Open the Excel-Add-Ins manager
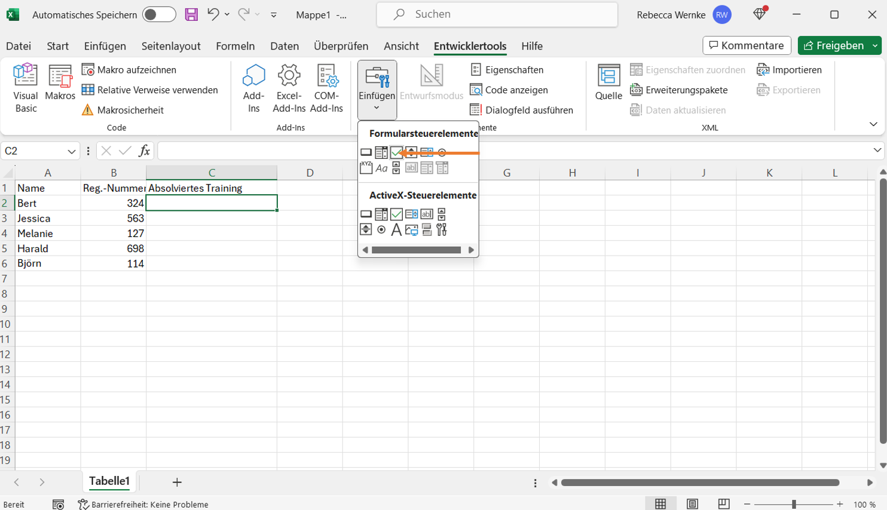The width and height of the screenshot is (887, 510). (289, 88)
